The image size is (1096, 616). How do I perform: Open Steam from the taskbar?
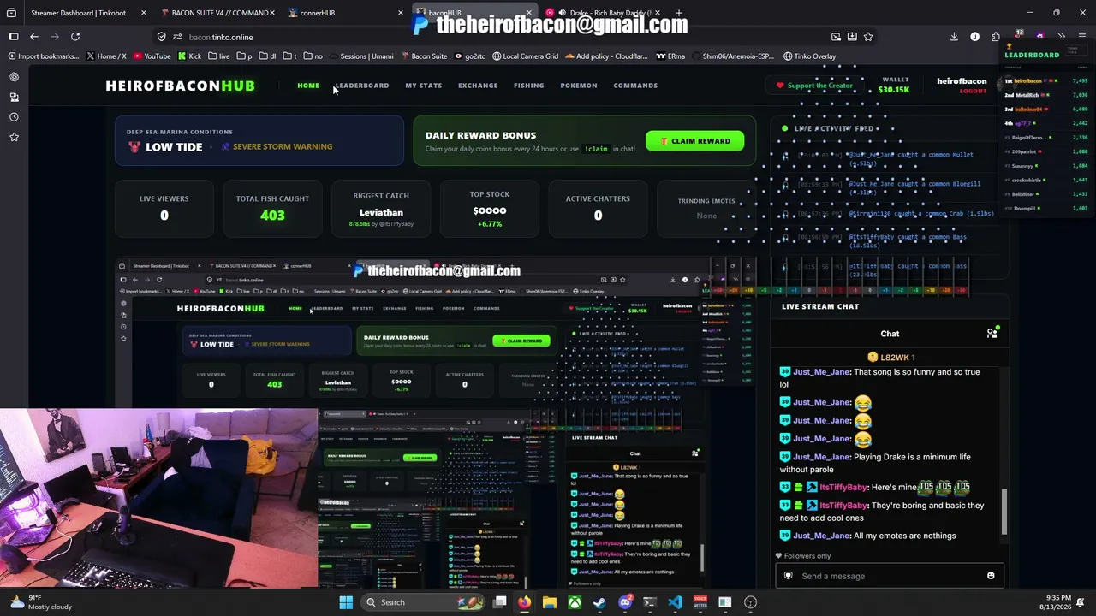(599, 602)
